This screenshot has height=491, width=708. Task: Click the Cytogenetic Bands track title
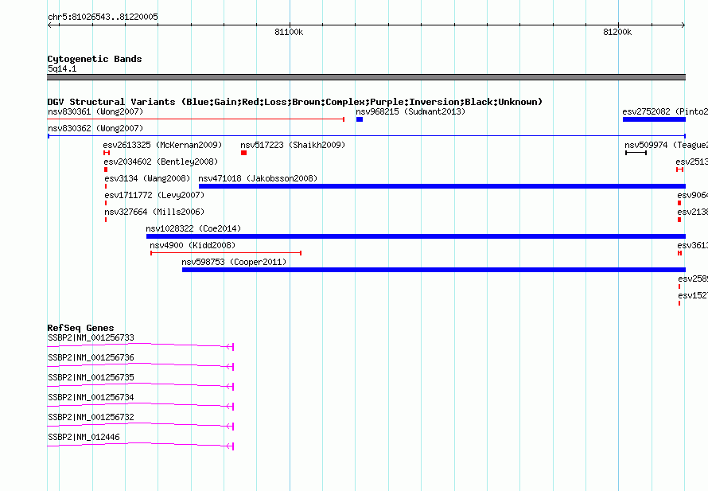95,59
